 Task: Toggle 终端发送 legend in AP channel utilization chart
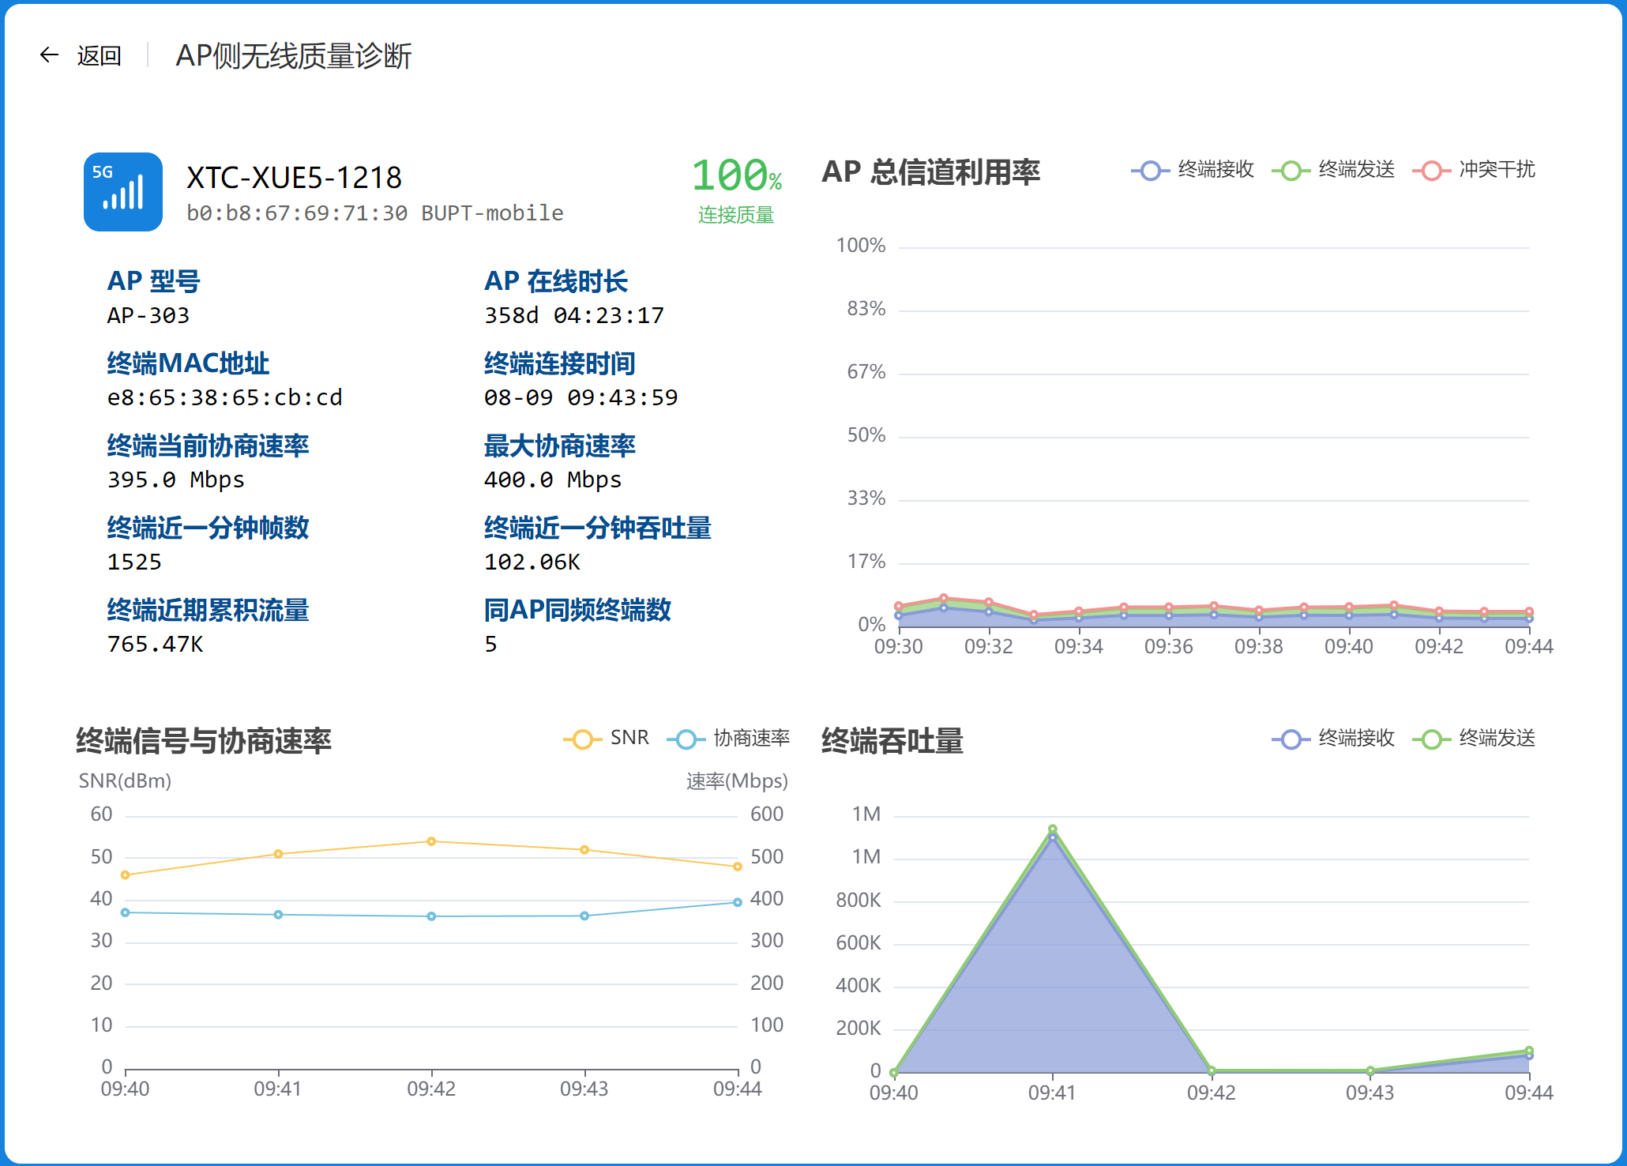(x=1333, y=170)
